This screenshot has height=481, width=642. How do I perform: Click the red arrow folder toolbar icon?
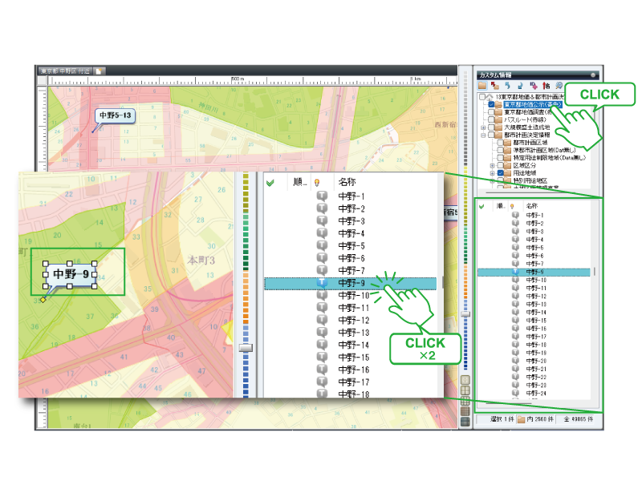[x=495, y=86]
